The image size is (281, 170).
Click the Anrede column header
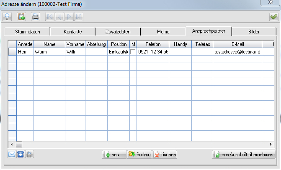click(25, 44)
